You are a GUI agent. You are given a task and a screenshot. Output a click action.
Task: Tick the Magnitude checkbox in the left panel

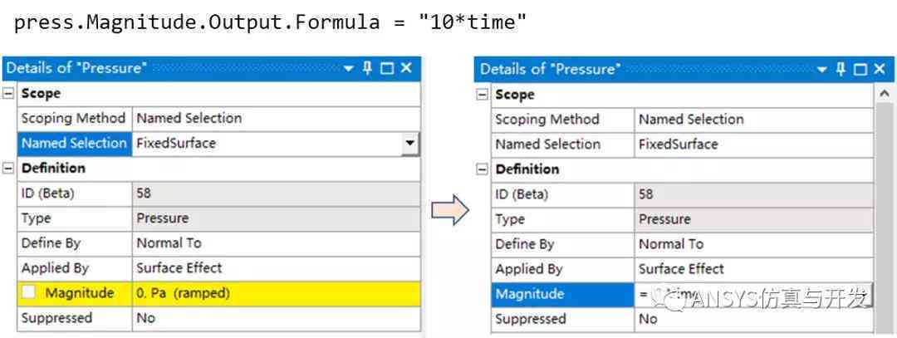click(28, 293)
